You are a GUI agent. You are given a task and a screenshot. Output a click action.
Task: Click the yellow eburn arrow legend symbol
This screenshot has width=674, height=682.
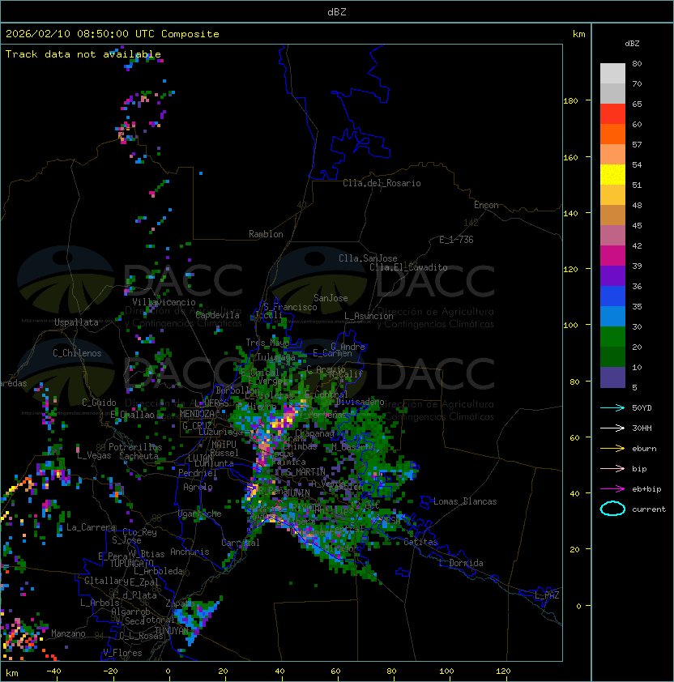tap(612, 449)
